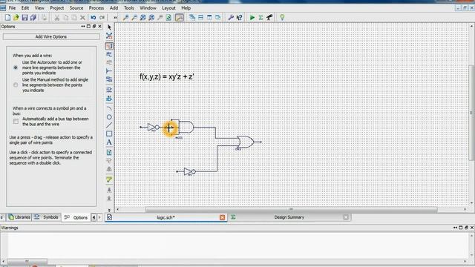Open the Project menu
Viewport: 475px width, 267px height.
click(57, 8)
